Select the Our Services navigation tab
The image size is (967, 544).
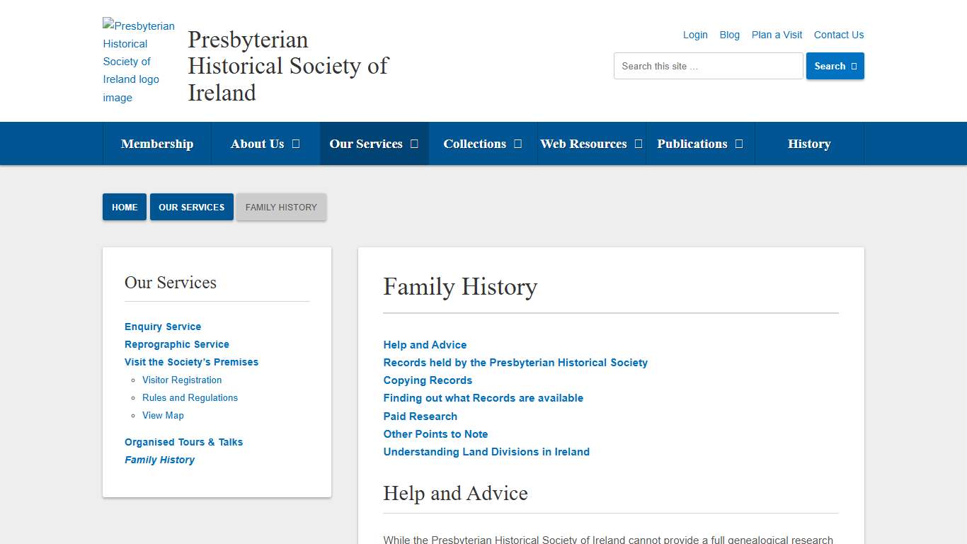pyautogui.click(x=367, y=143)
